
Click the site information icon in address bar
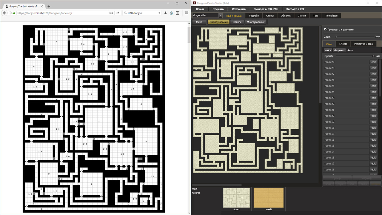10,13
